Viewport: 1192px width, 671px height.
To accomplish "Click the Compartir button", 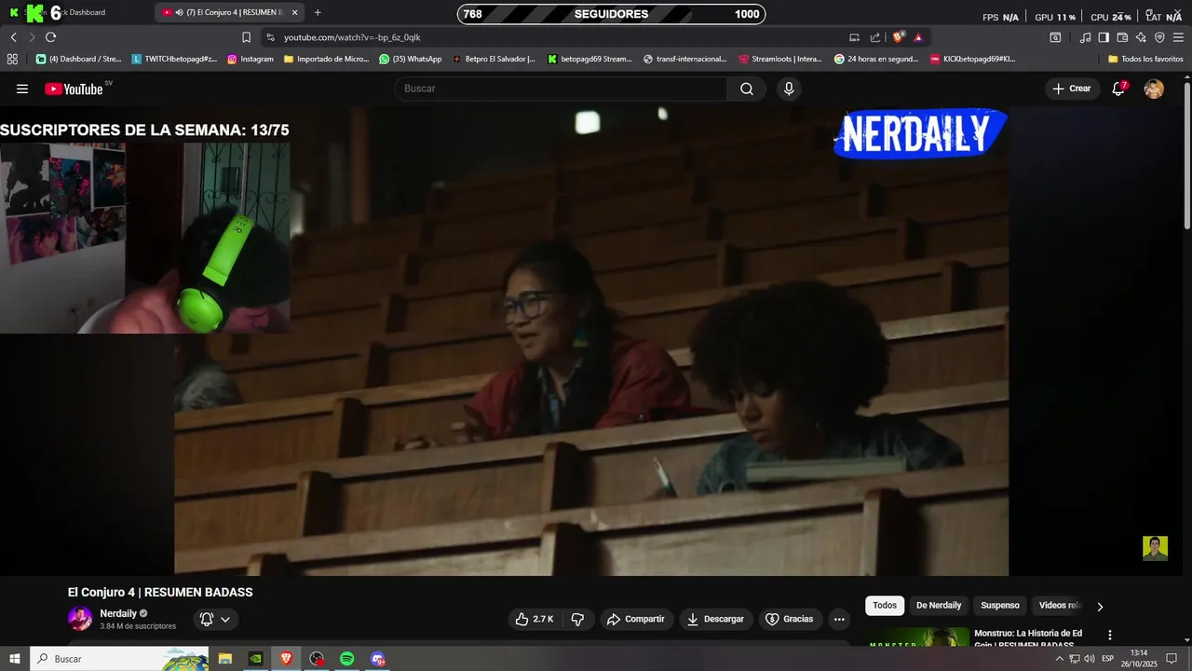I will [635, 619].
